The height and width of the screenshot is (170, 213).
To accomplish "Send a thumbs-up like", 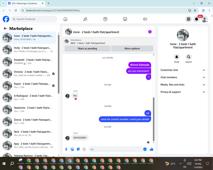I will tap(152, 149).
